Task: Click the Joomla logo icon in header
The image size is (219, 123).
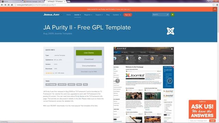Action: (170, 31)
